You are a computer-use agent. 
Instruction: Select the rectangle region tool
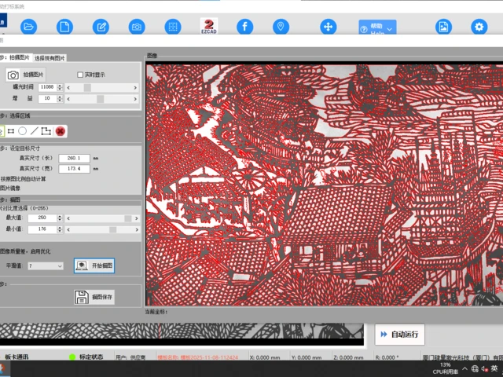point(11,131)
